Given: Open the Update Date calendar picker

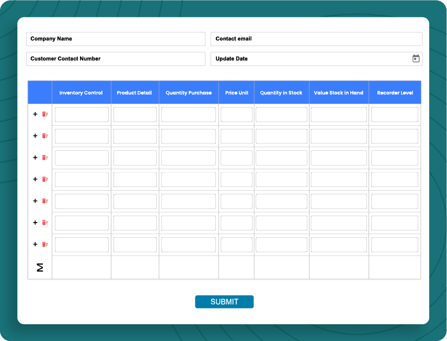Looking at the screenshot, I should (416, 59).
